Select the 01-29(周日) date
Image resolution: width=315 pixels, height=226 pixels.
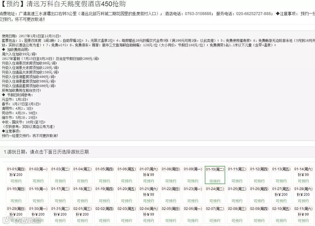(x=16, y=215)
